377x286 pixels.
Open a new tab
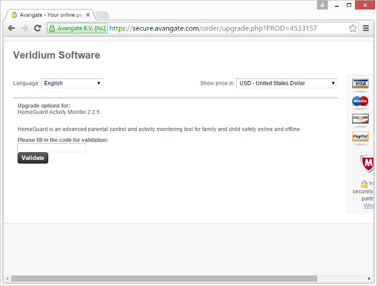pos(102,15)
